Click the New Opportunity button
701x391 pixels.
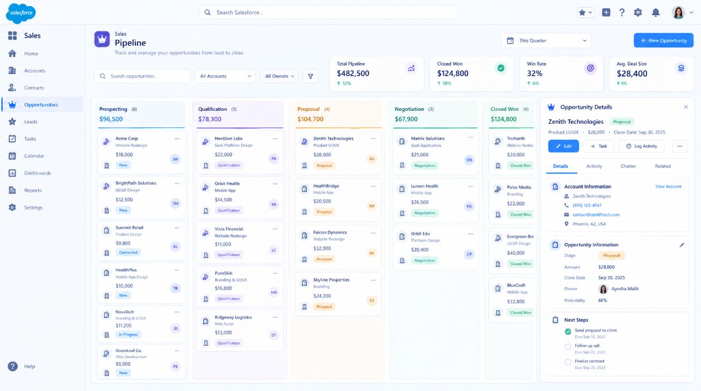click(x=663, y=40)
